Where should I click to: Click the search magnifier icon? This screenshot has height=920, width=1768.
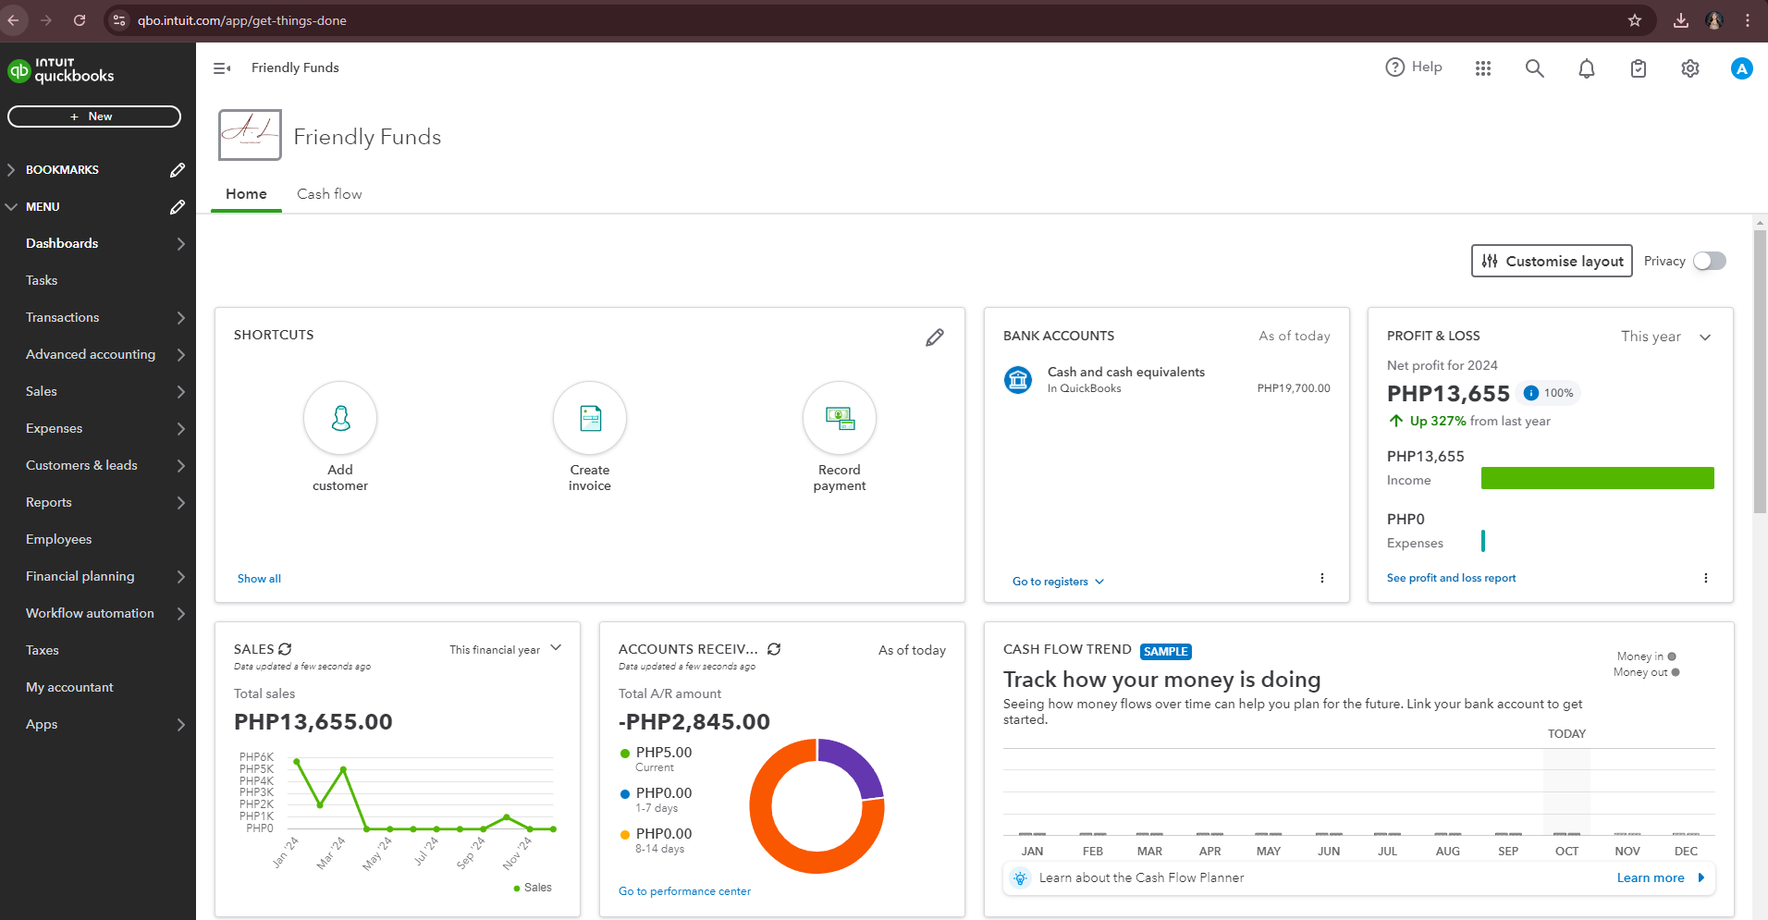click(1535, 68)
